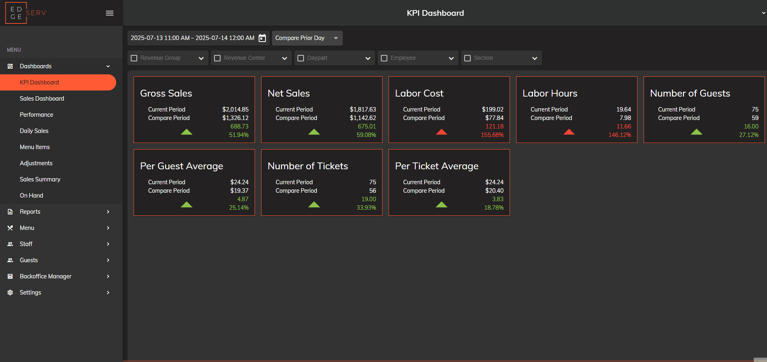767x362 pixels.
Task: Click the Reports document icon
Action: (x=10, y=212)
